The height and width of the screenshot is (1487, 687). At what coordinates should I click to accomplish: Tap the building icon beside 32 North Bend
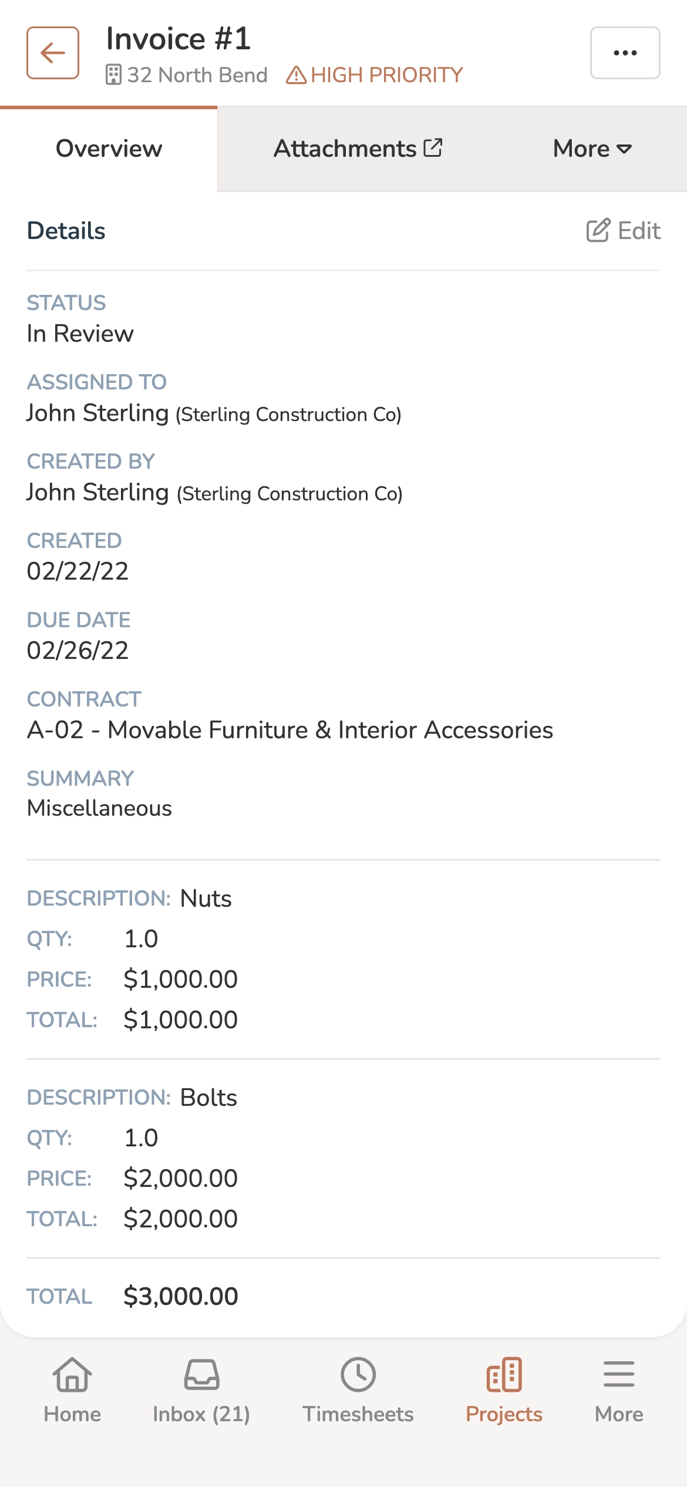coord(114,75)
